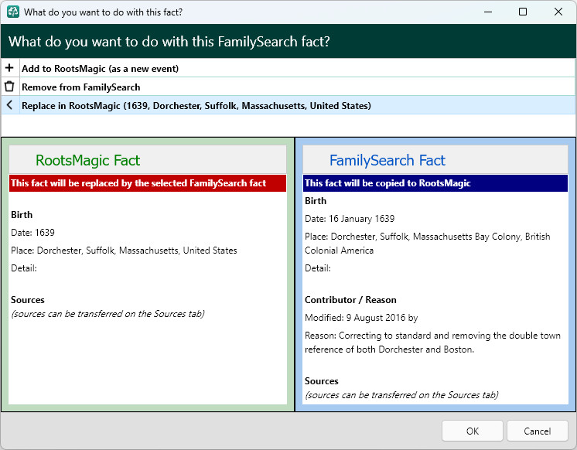Click the trash can icon for Remove from FamilySearch
The height and width of the screenshot is (450, 577).
pos(9,87)
